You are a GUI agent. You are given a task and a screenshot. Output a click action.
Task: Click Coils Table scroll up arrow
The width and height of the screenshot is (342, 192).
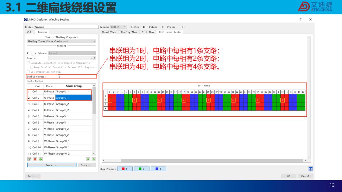tap(94, 85)
